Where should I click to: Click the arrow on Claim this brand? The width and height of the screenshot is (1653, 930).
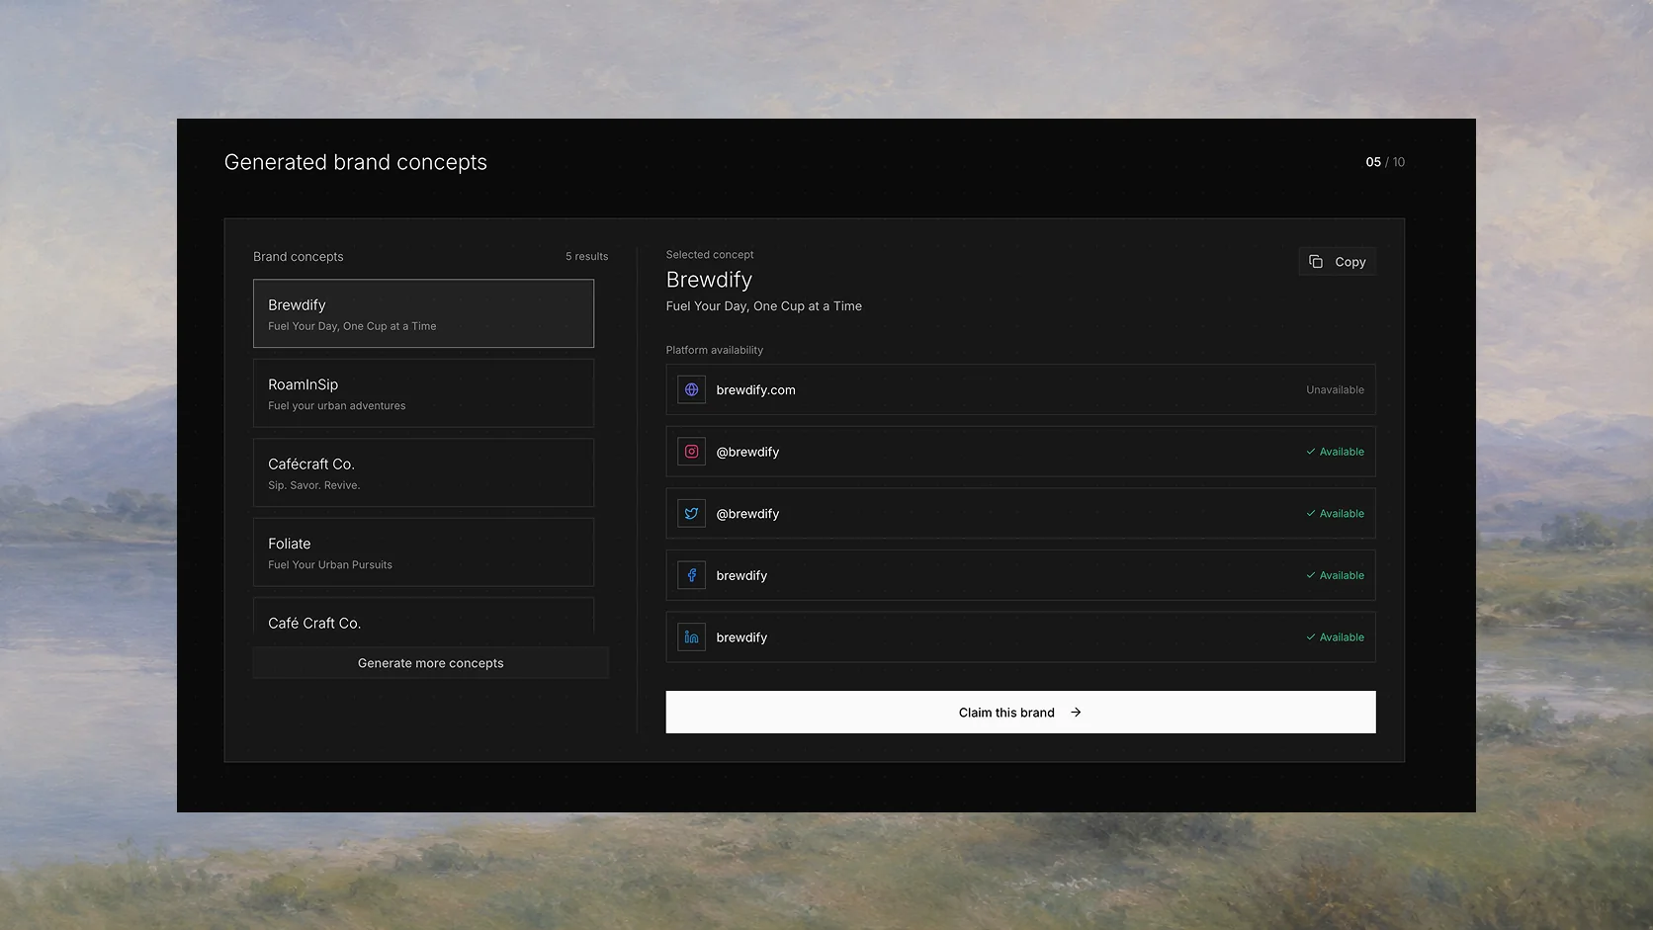point(1076,713)
